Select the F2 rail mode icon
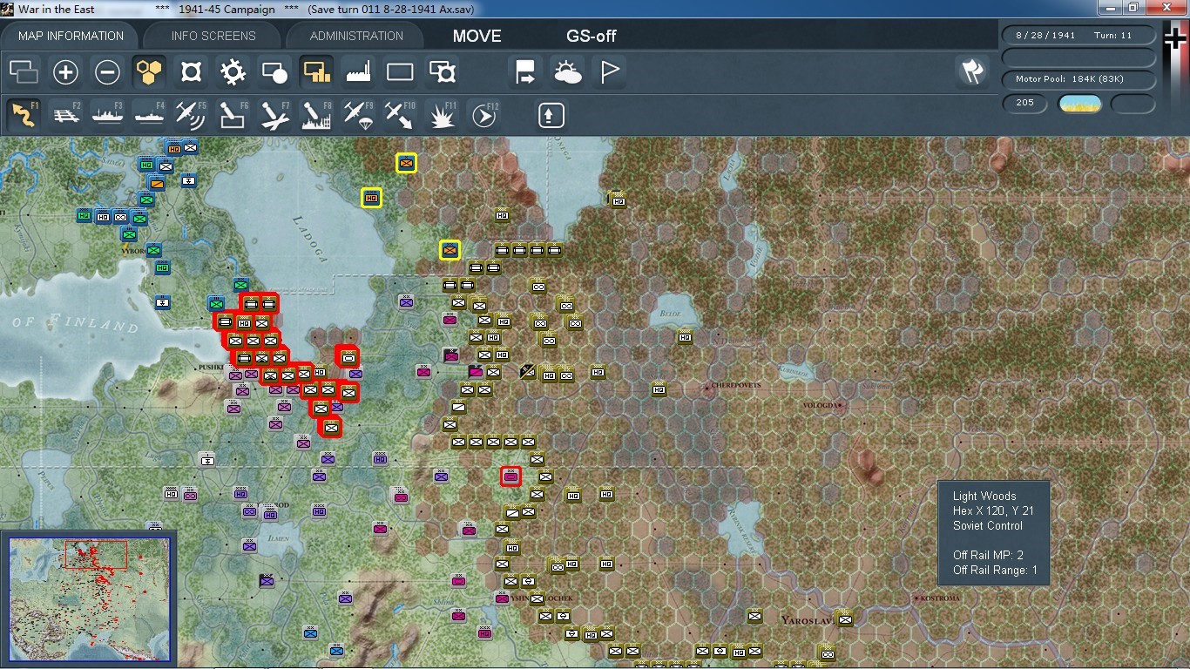The image size is (1190, 669). [65, 115]
